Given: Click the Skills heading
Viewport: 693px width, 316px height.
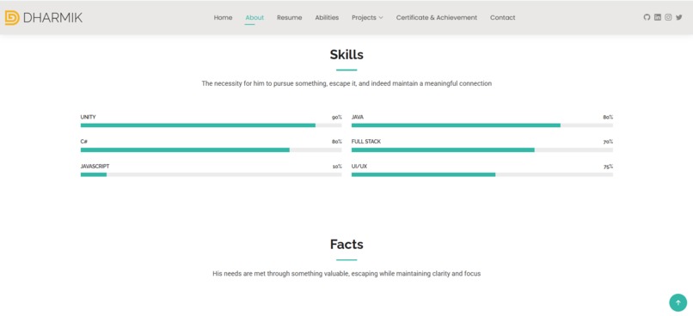Looking at the screenshot, I should (x=346, y=55).
